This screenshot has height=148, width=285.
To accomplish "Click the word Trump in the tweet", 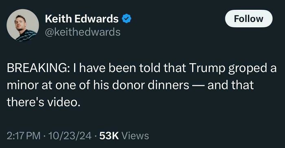I will (x=207, y=68).
